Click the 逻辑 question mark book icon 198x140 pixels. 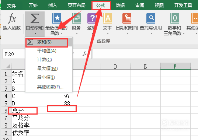point(92,18)
